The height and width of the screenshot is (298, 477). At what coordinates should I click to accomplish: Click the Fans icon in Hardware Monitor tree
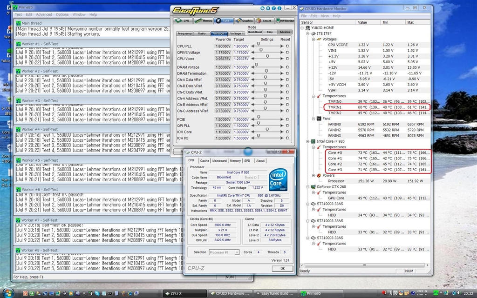click(x=319, y=119)
